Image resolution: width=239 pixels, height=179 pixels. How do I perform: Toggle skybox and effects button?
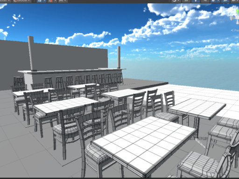(213, 1)
